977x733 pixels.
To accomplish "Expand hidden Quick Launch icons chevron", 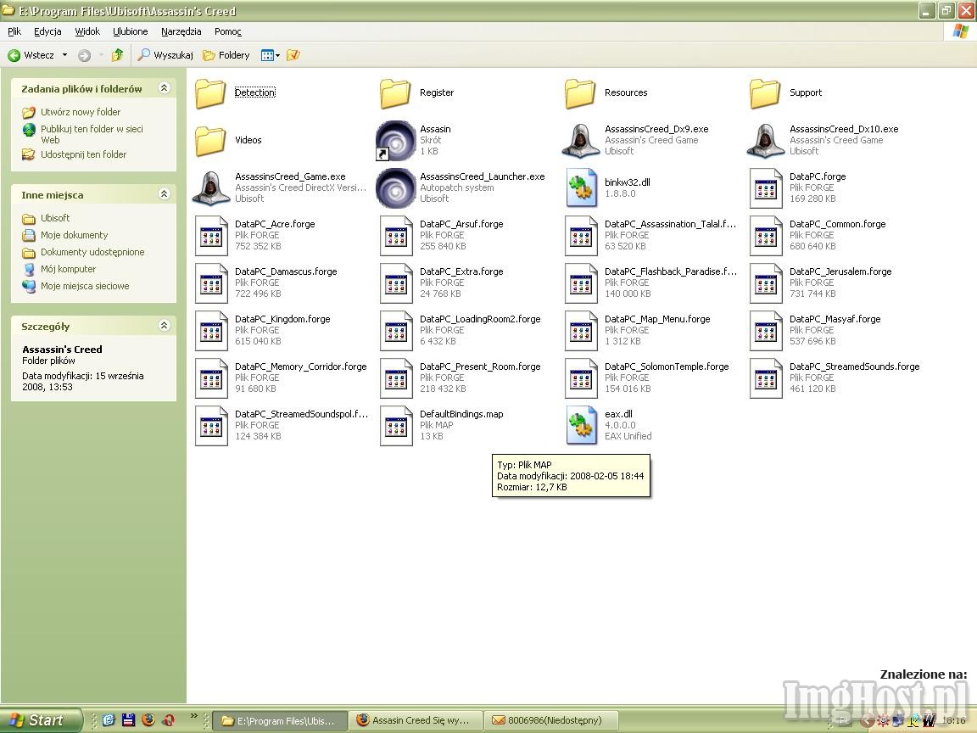I will click(193, 716).
